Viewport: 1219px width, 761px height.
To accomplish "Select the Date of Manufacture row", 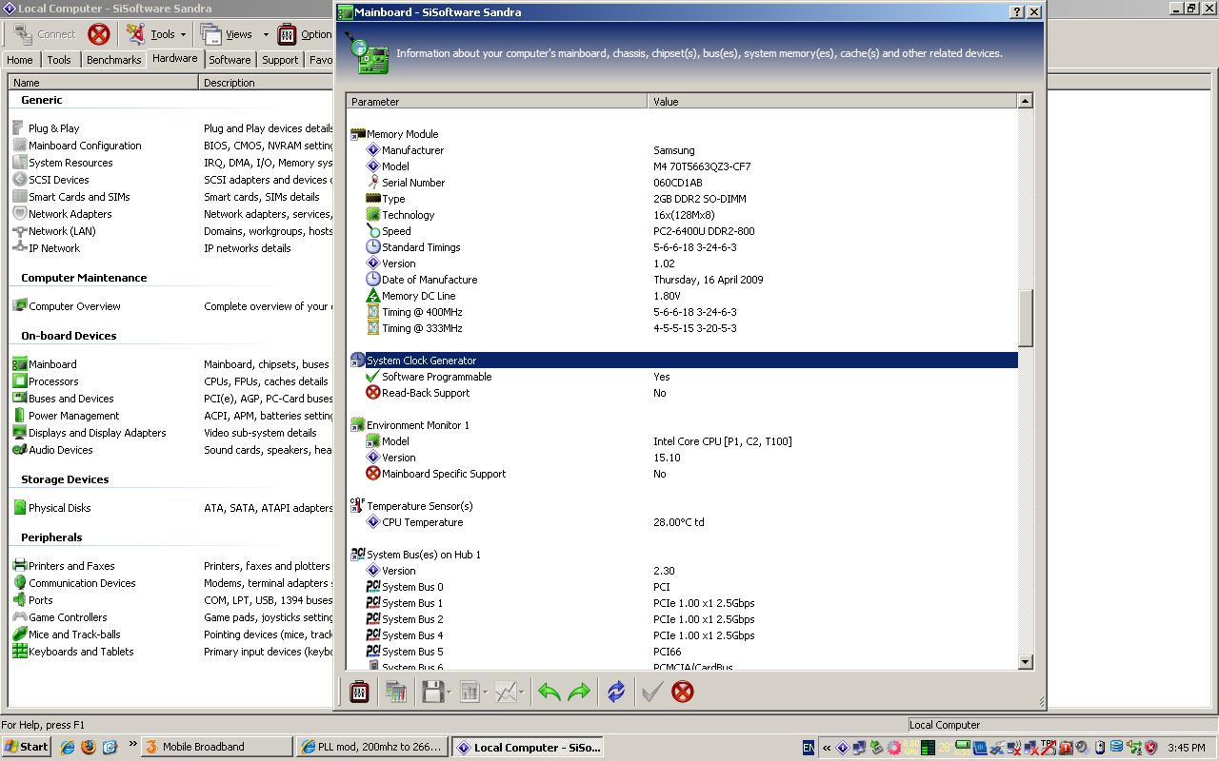I will tap(683, 280).
